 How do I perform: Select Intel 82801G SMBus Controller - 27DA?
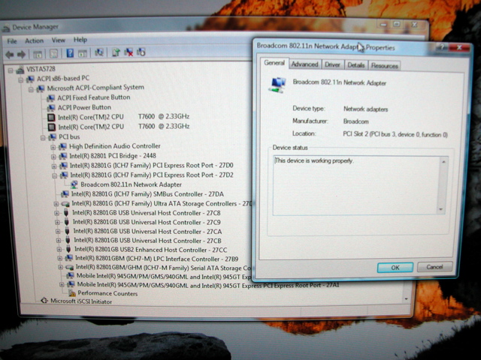147,194
